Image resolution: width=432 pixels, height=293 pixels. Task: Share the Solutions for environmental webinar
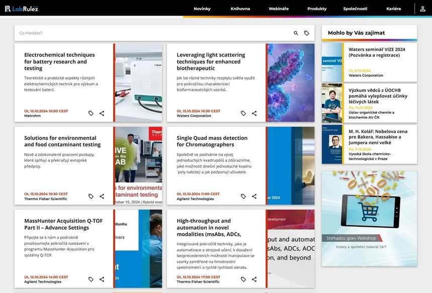tap(102, 197)
